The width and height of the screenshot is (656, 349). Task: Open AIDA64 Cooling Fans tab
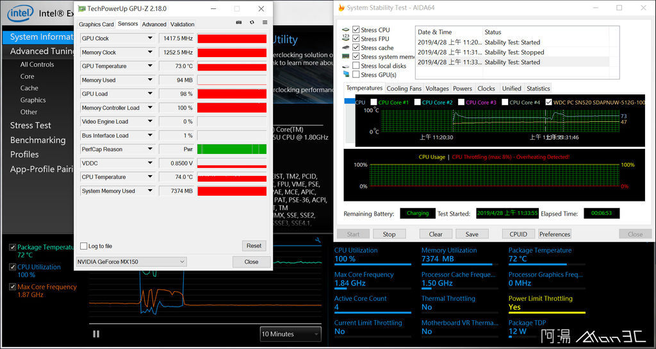pyautogui.click(x=404, y=89)
